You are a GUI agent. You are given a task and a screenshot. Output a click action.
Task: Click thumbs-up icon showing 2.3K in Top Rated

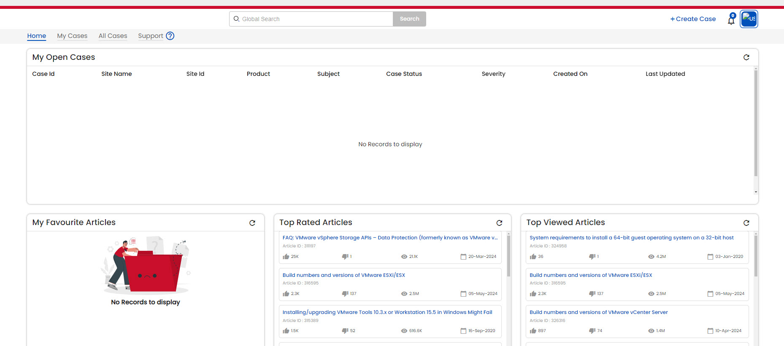(286, 294)
